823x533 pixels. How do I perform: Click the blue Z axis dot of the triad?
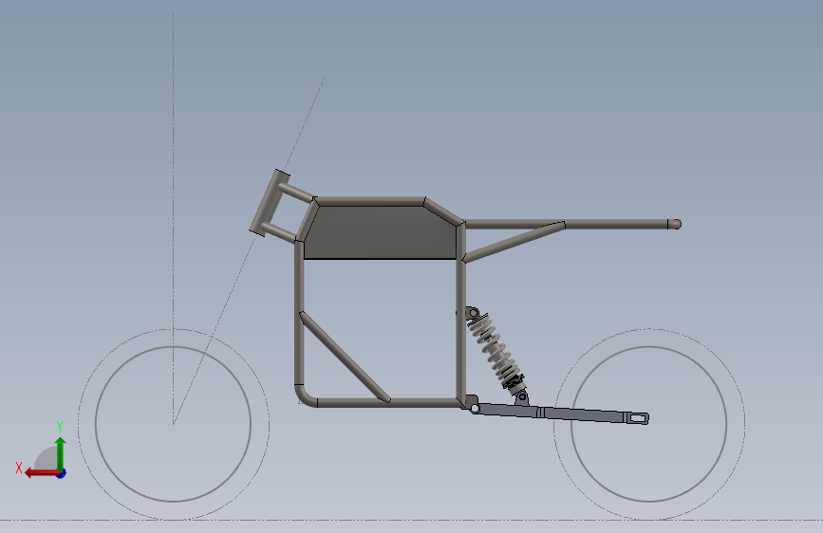62,473
